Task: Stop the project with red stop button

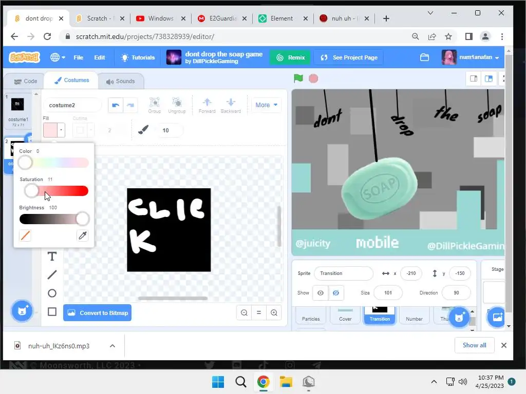Action: point(313,78)
